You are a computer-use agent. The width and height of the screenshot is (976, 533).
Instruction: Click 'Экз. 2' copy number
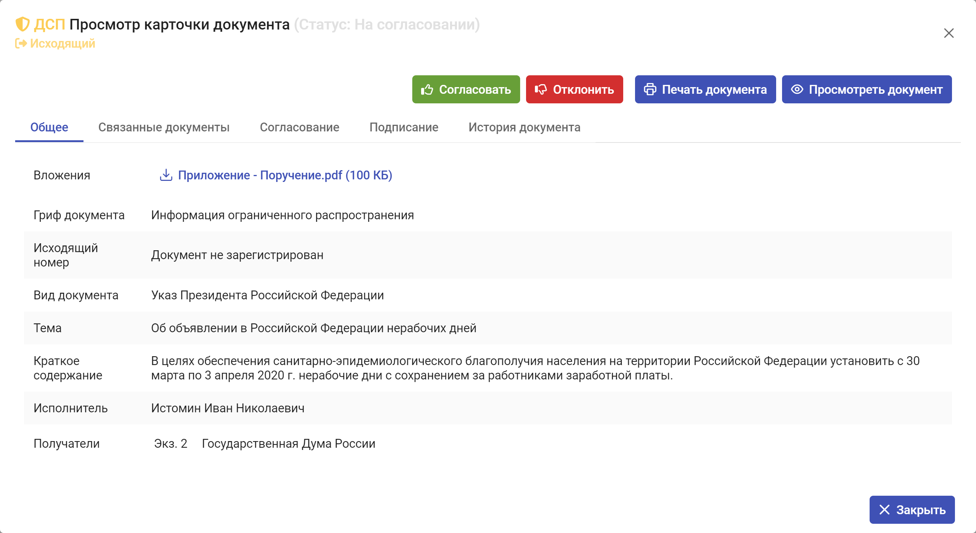click(171, 444)
